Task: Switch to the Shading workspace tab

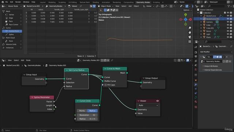Action: [96, 2]
